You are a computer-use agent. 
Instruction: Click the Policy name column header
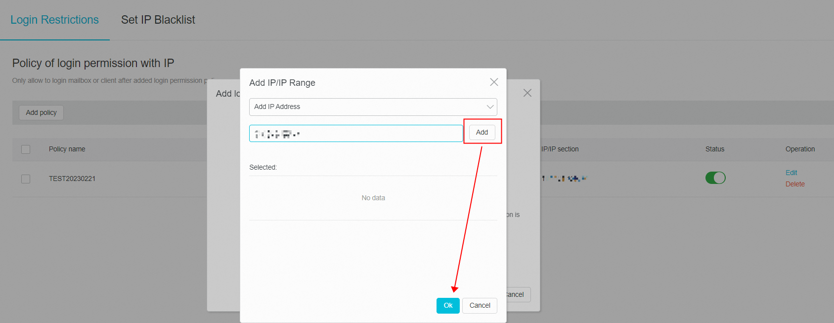click(x=67, y=149)
